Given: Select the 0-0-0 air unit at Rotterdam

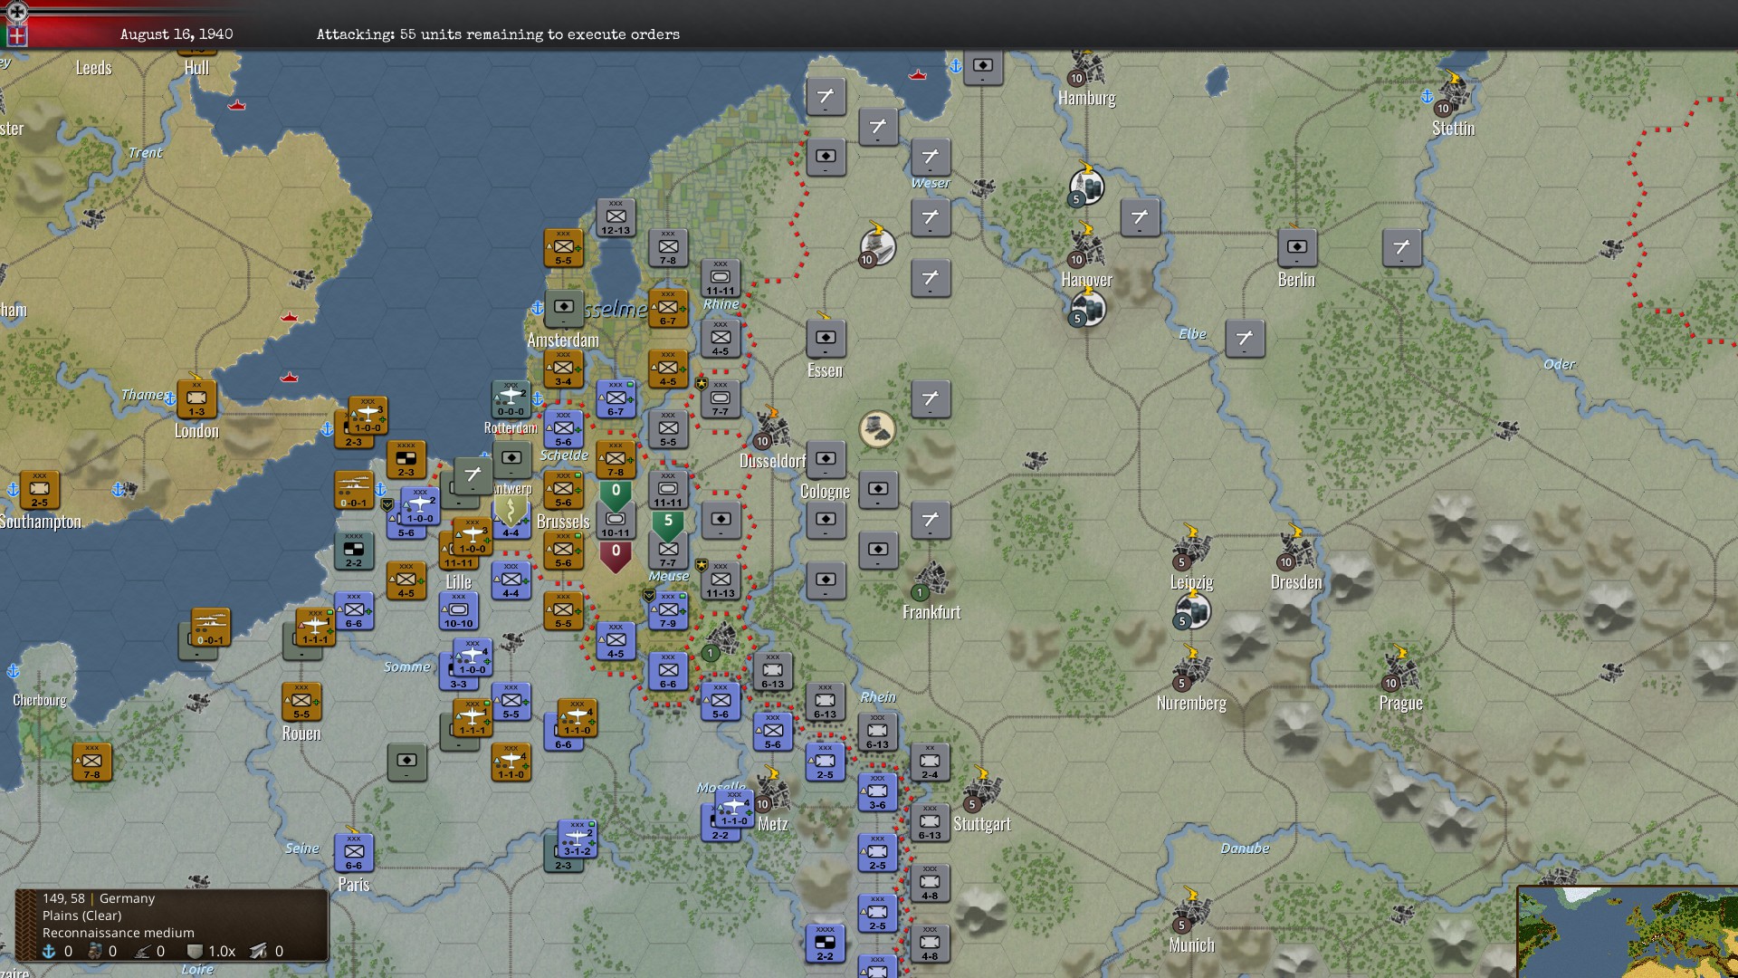Looking at the screenshot, I should [x=511, y=398].
